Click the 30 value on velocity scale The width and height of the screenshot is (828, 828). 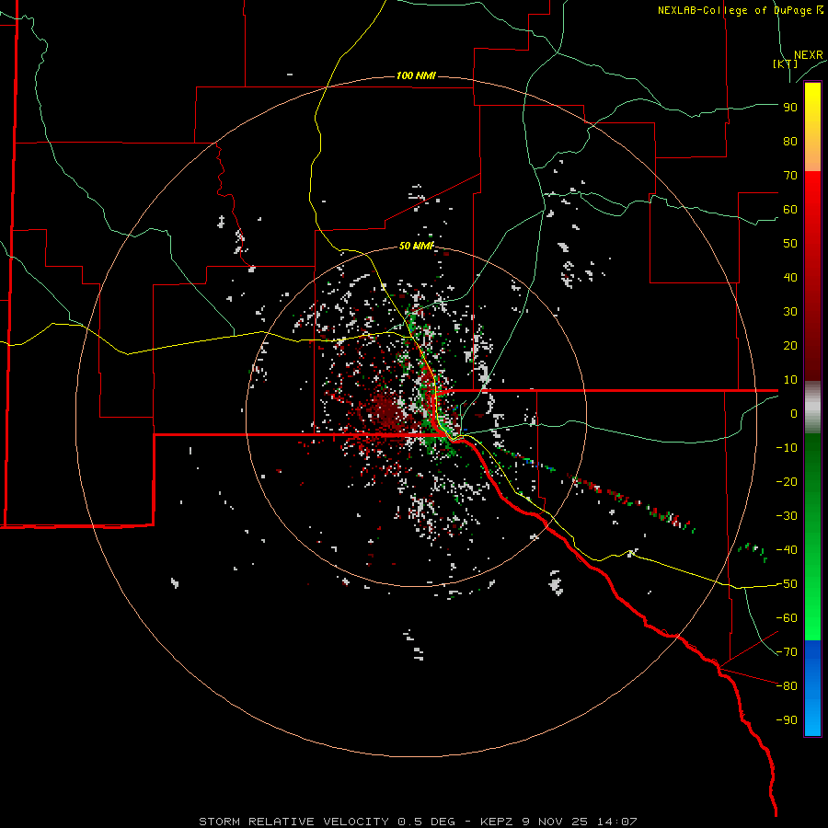pos(790,312)
